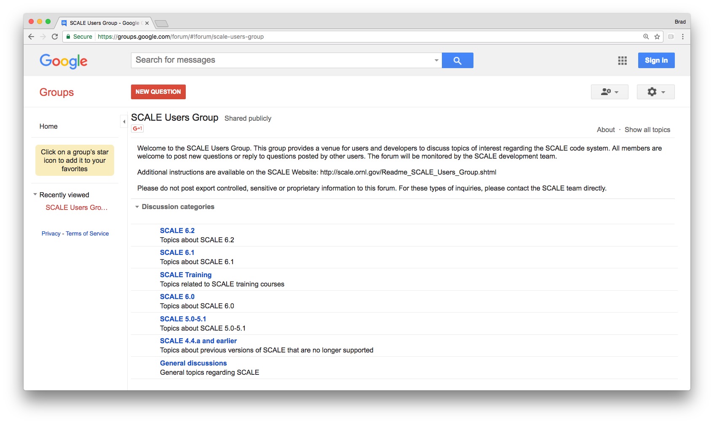Viewport: 714px width, 424px height.
Task: Collapse the left sidebar with the arrow handle
Action: click(124, 122)
